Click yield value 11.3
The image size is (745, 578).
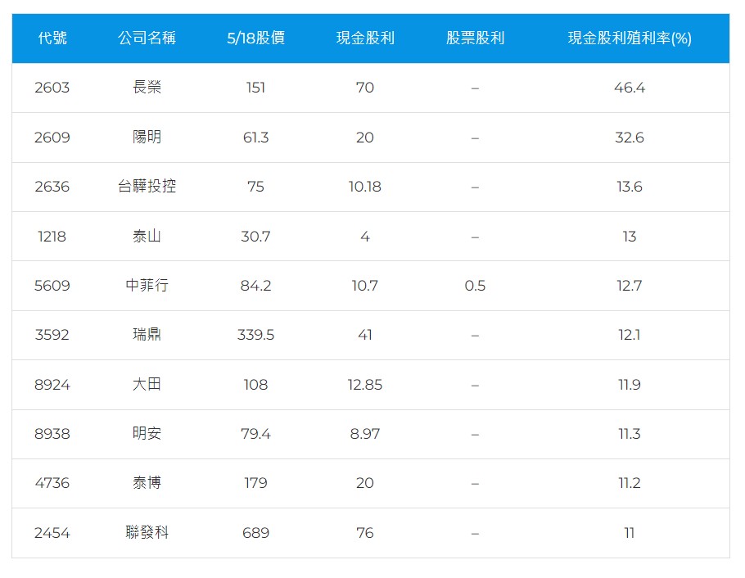[630, 434]
